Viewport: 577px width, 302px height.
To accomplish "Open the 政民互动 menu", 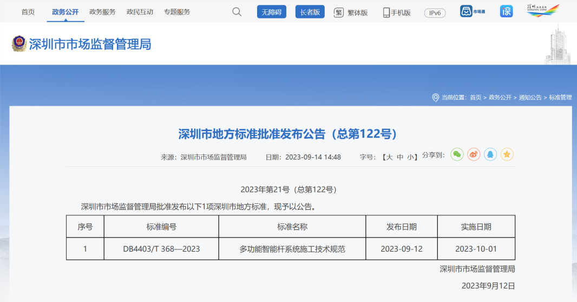I will [x=140, y=12].
